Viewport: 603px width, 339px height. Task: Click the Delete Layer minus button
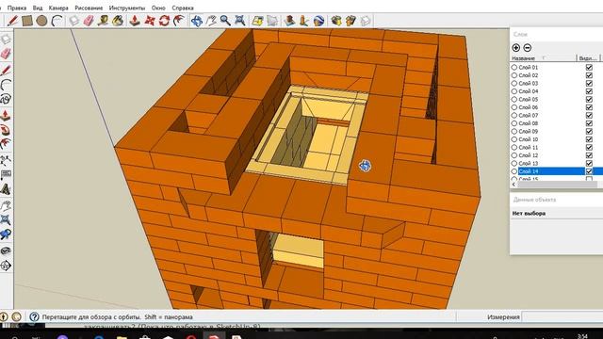[x=528, y=48]
